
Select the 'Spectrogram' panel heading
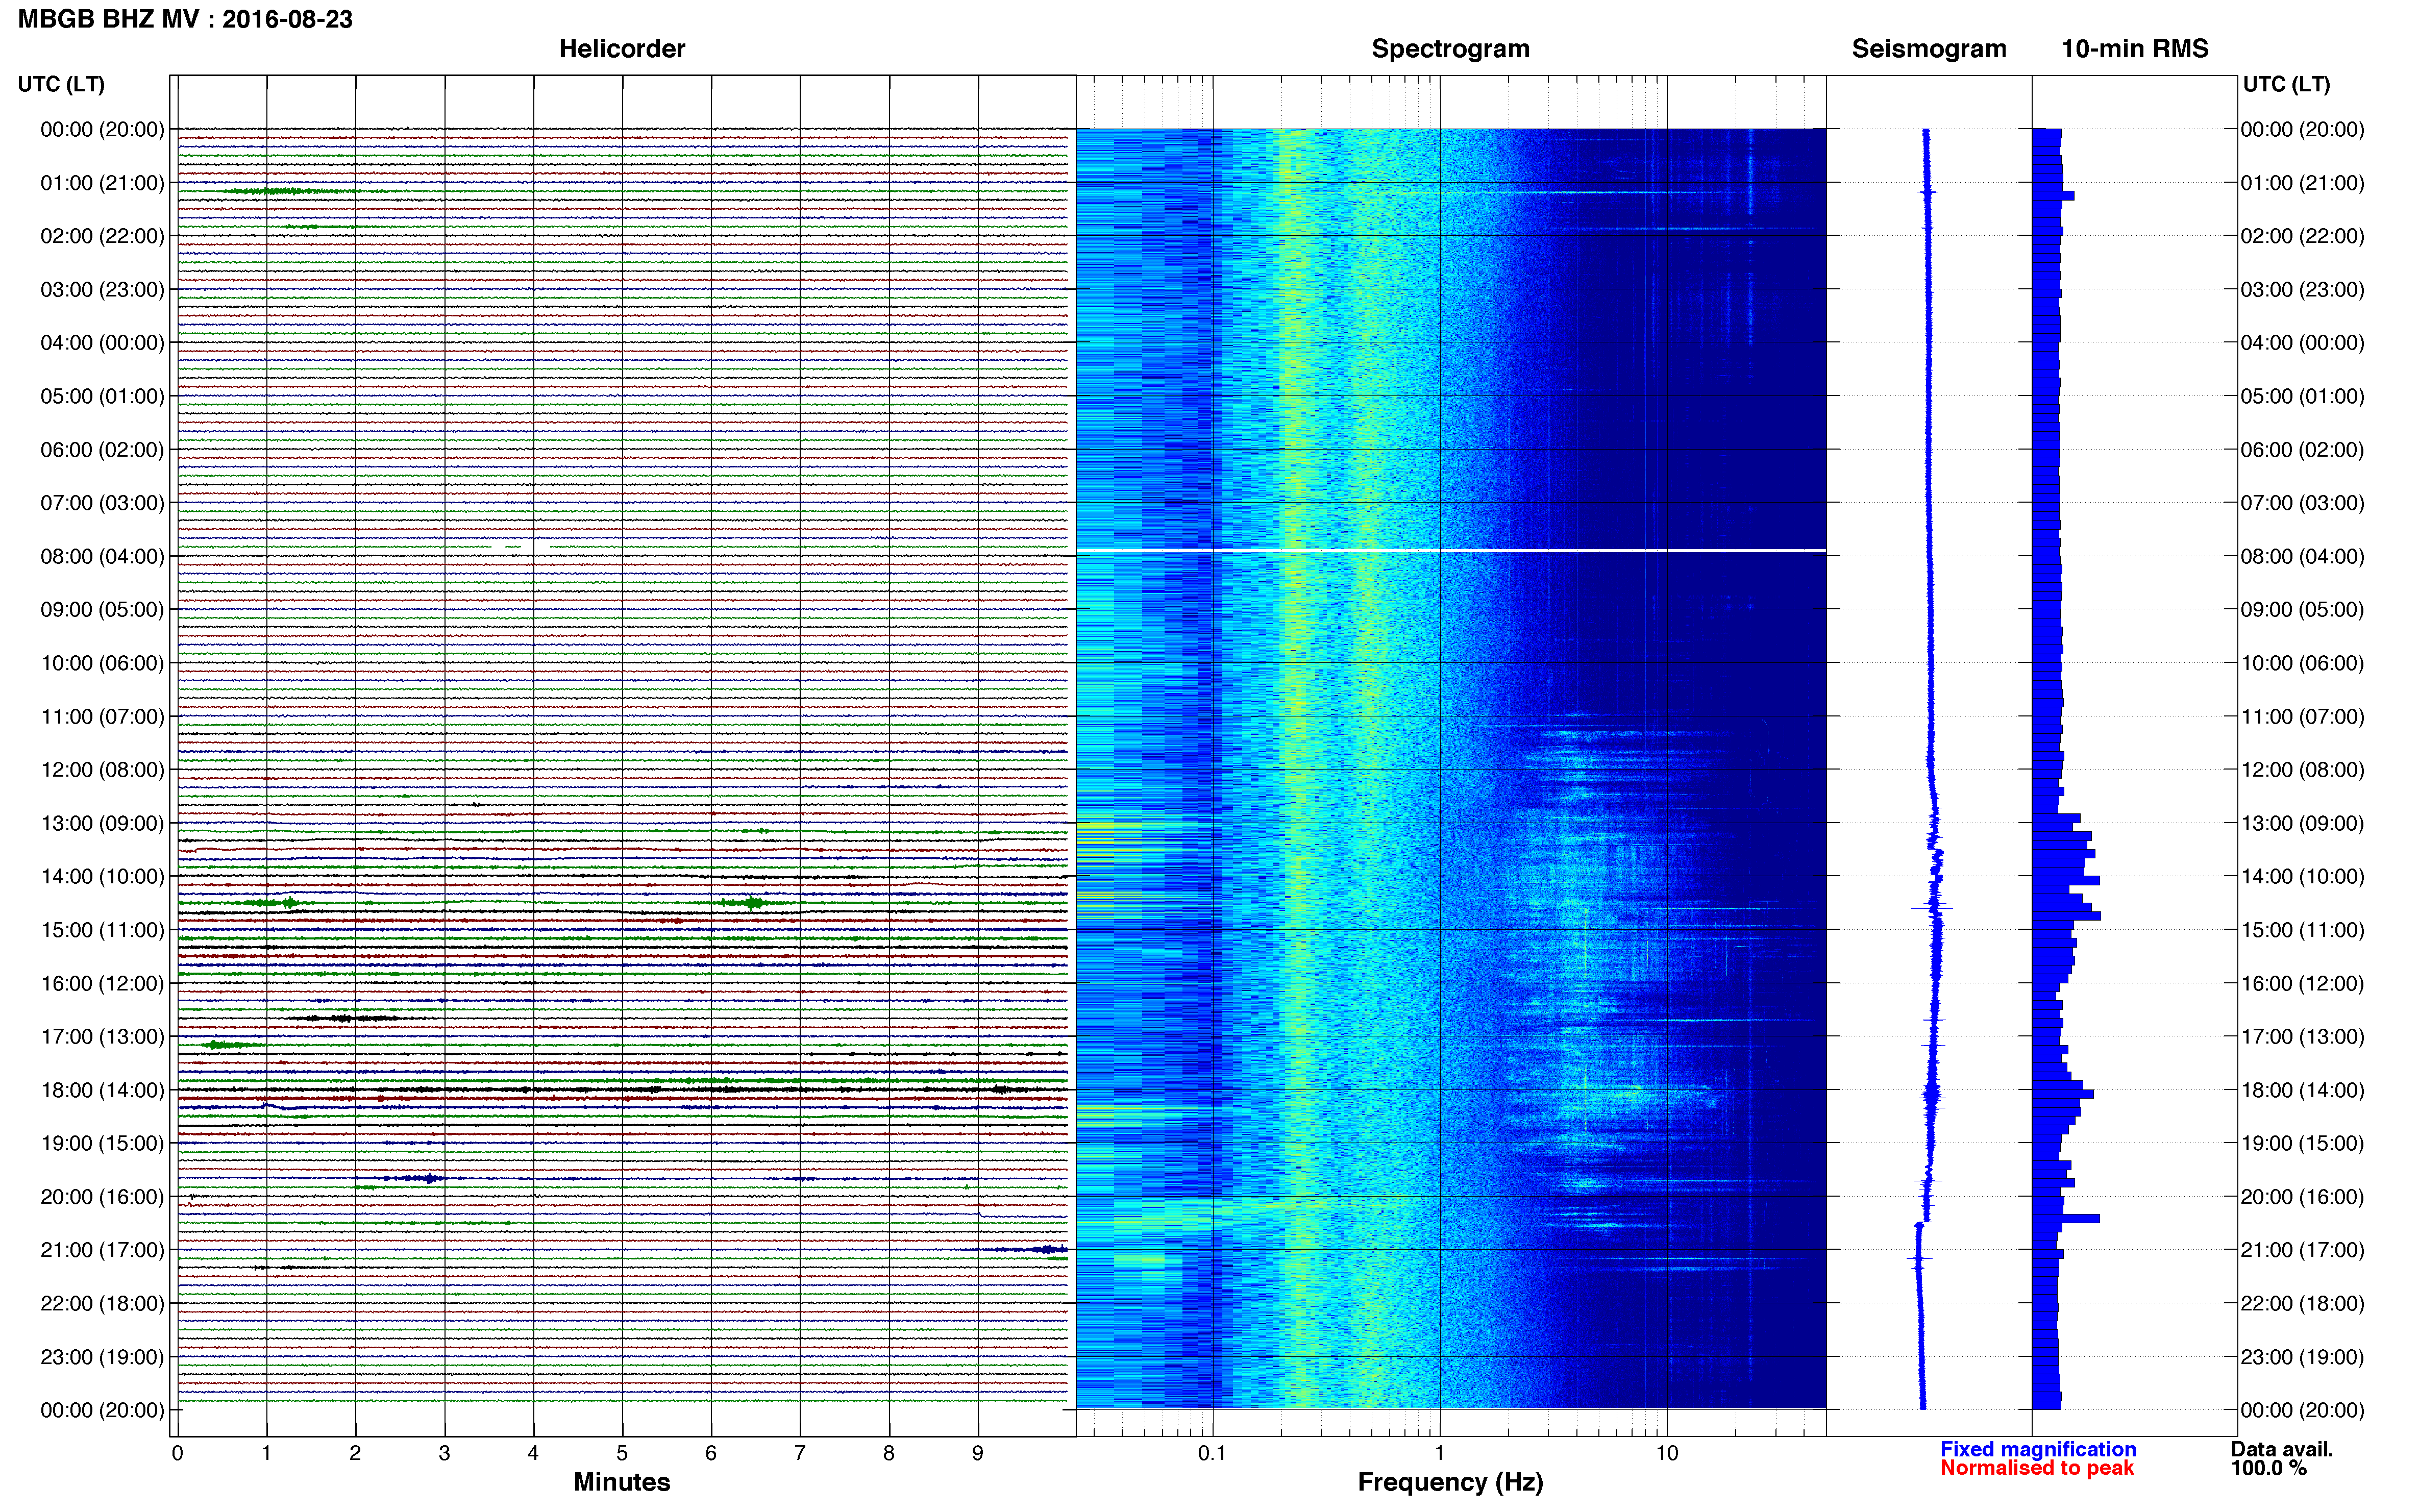pyautogui.click(x=1450, y=49)
